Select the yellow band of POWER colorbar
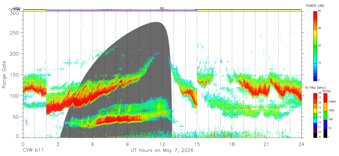339x156 pixels. coord(315,33)
